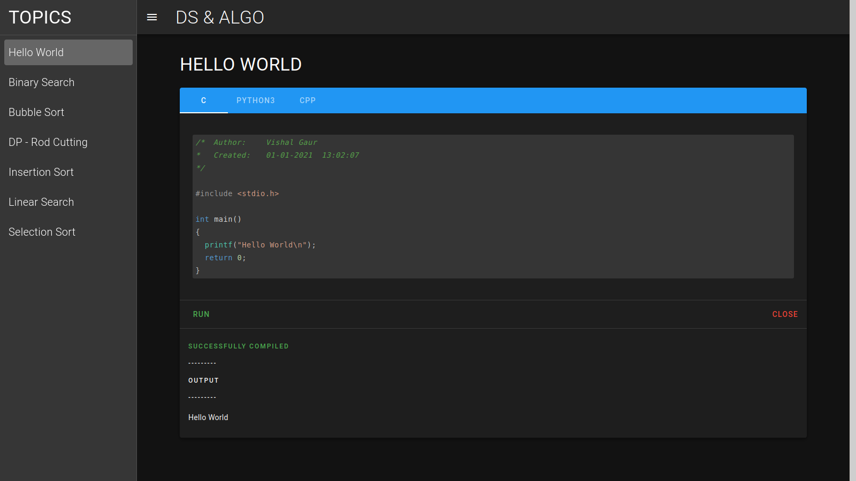Click the #include <stdio.h> line
Image resolution: width=856 pixels, height=481 pixels.
pos(237,193)
